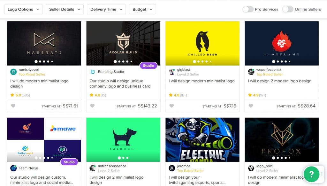327x186 pixels.
Task: Open the Chilled Beer penguin logo thumbnail
Action: (x=202, y=43)
